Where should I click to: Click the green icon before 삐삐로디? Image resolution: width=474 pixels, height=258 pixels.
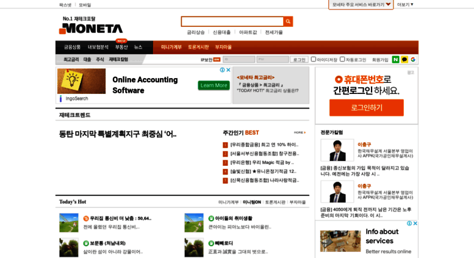point(211,243)
